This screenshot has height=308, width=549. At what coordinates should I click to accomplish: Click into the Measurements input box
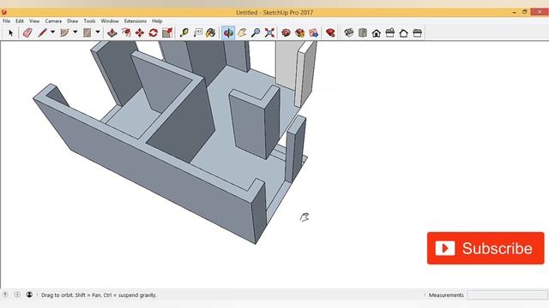507,295
